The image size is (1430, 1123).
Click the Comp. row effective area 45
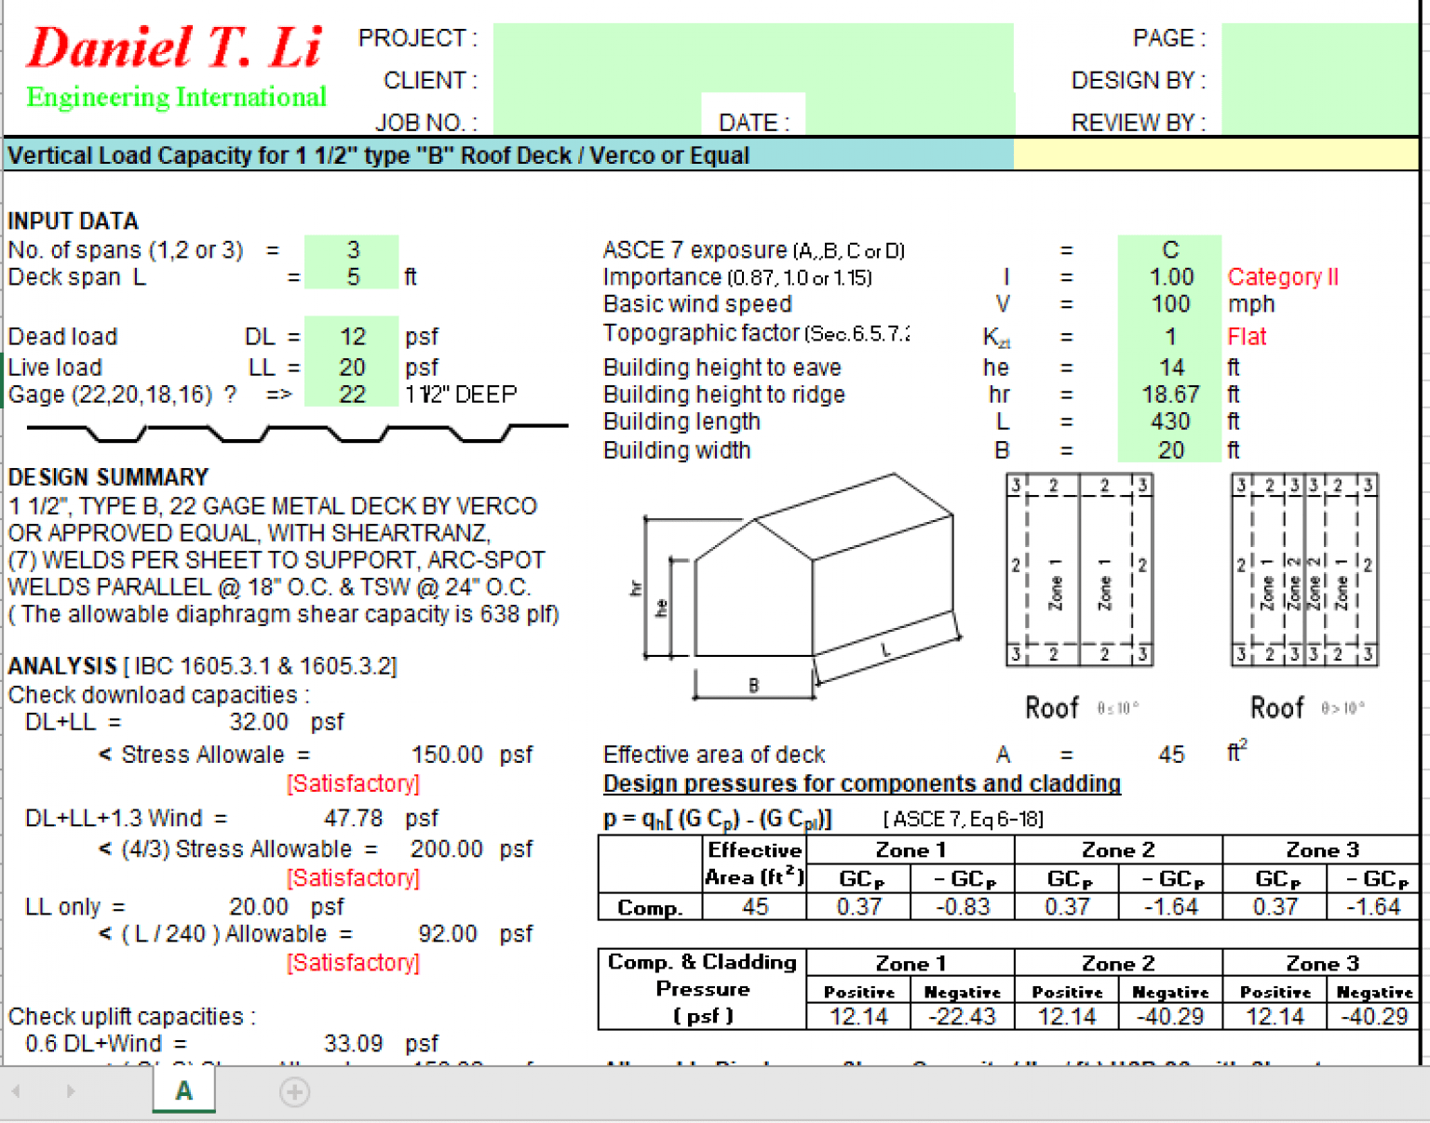pos(755,906)
